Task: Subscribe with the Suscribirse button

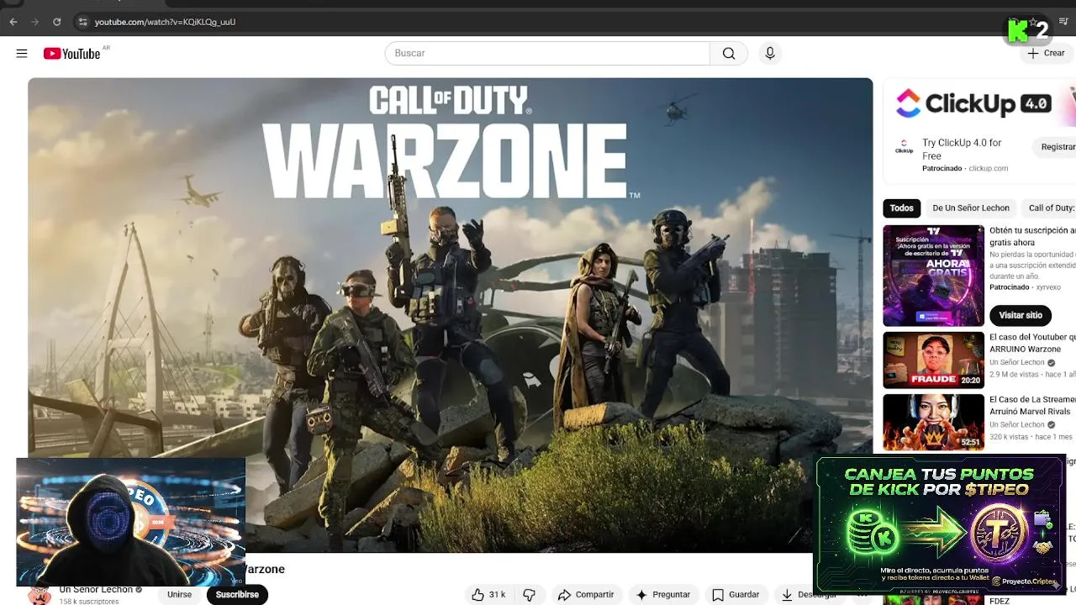Action: pos(237,594)
